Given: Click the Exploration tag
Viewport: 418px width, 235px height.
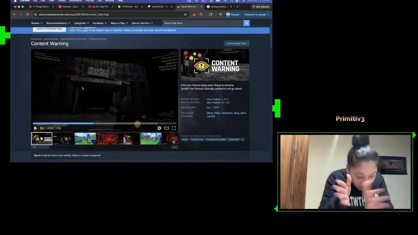Looking at the screenshot, I should point(234,139).
